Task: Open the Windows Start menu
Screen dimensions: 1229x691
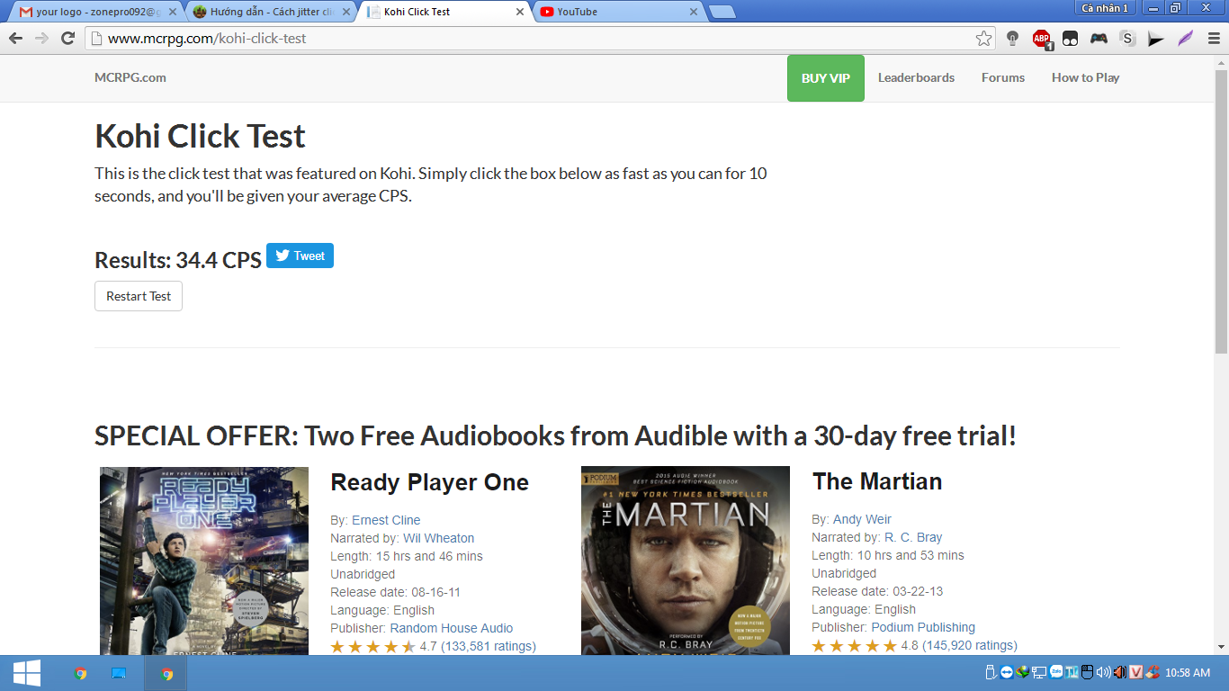Action: click(x=26, y=673)
